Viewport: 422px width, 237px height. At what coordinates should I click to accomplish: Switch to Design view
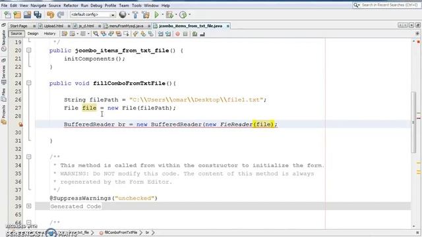[x=33, y=34]
